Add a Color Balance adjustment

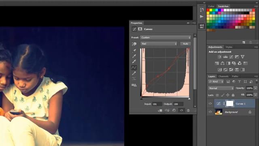(x=223, y=63)
